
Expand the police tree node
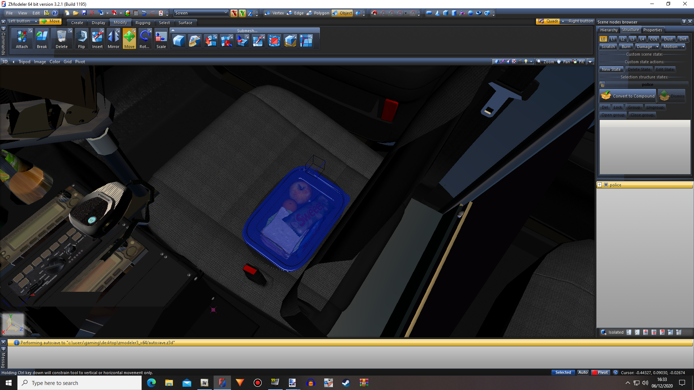point(599,185)
